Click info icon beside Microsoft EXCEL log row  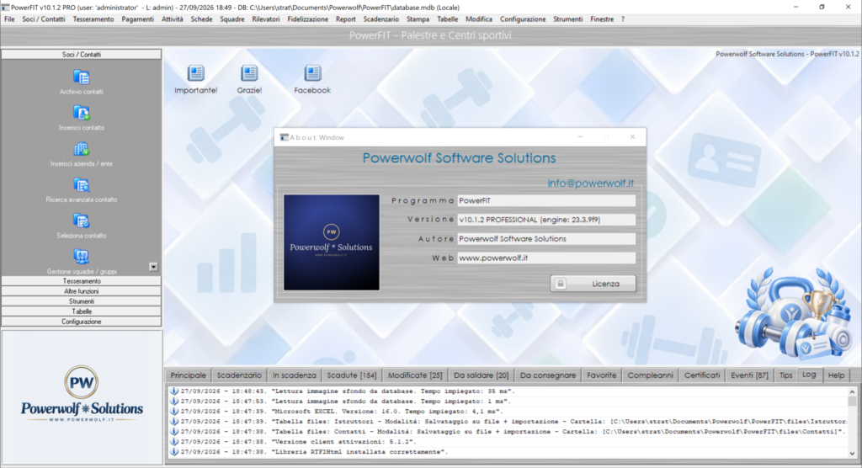pyautogui.click(x=173, y=412)
